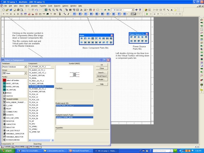Viewport: 204px width, 153px height.
Task: Open the Options menu
Action: [65, 6]
